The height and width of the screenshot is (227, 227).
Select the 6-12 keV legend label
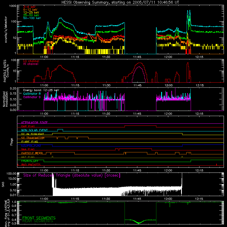pos(30,10)
